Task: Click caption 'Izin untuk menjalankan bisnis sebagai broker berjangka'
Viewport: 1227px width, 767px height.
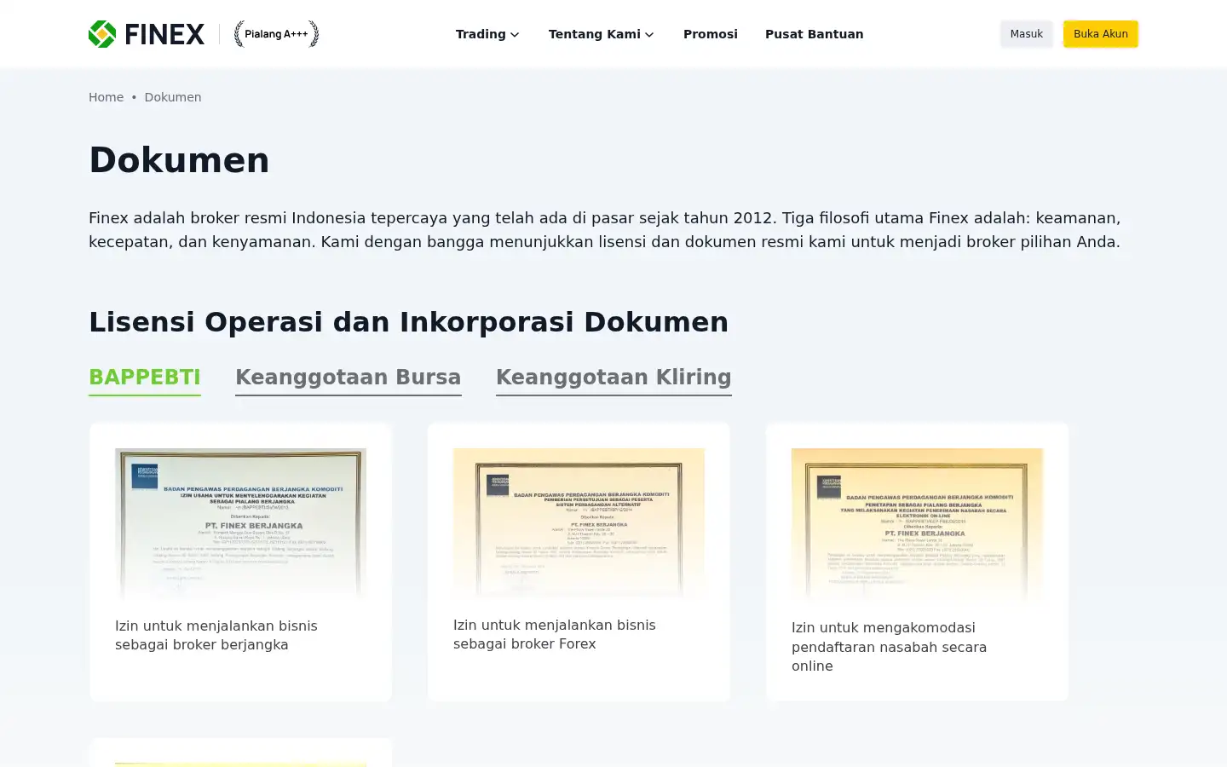Action: [x=216, y=635]
